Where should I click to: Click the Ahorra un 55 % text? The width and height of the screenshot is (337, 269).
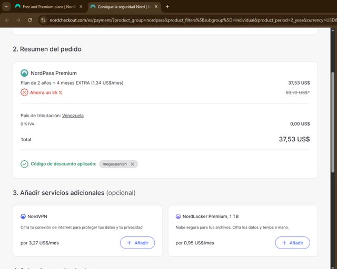tap(46, 92)
